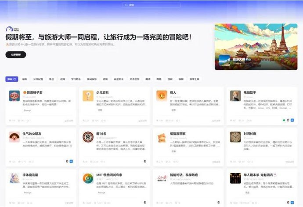
Task: Click the orange cat avatar left of 时间长廊 card
Action: [x=162, y=137]
